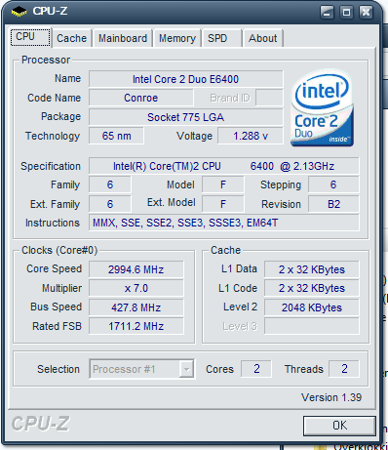This screenshot has height=450, width=388.
Task: Click the CPU-Z chip icon in title bar
Action: click(x=19, y=12)
